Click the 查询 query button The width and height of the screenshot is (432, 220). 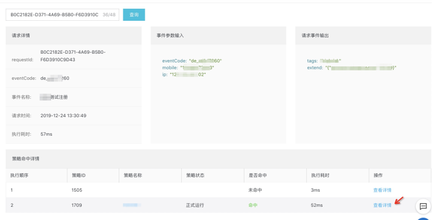[134, 15]
